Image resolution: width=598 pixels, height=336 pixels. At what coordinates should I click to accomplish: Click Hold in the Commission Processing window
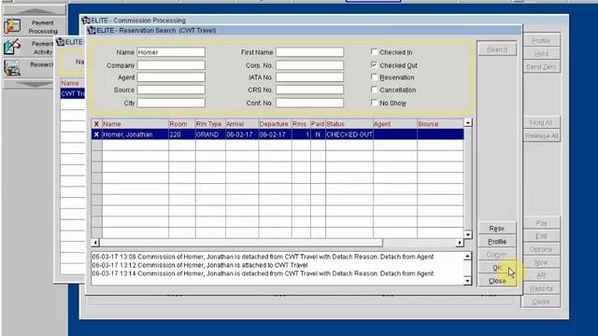tap(541, 54)
